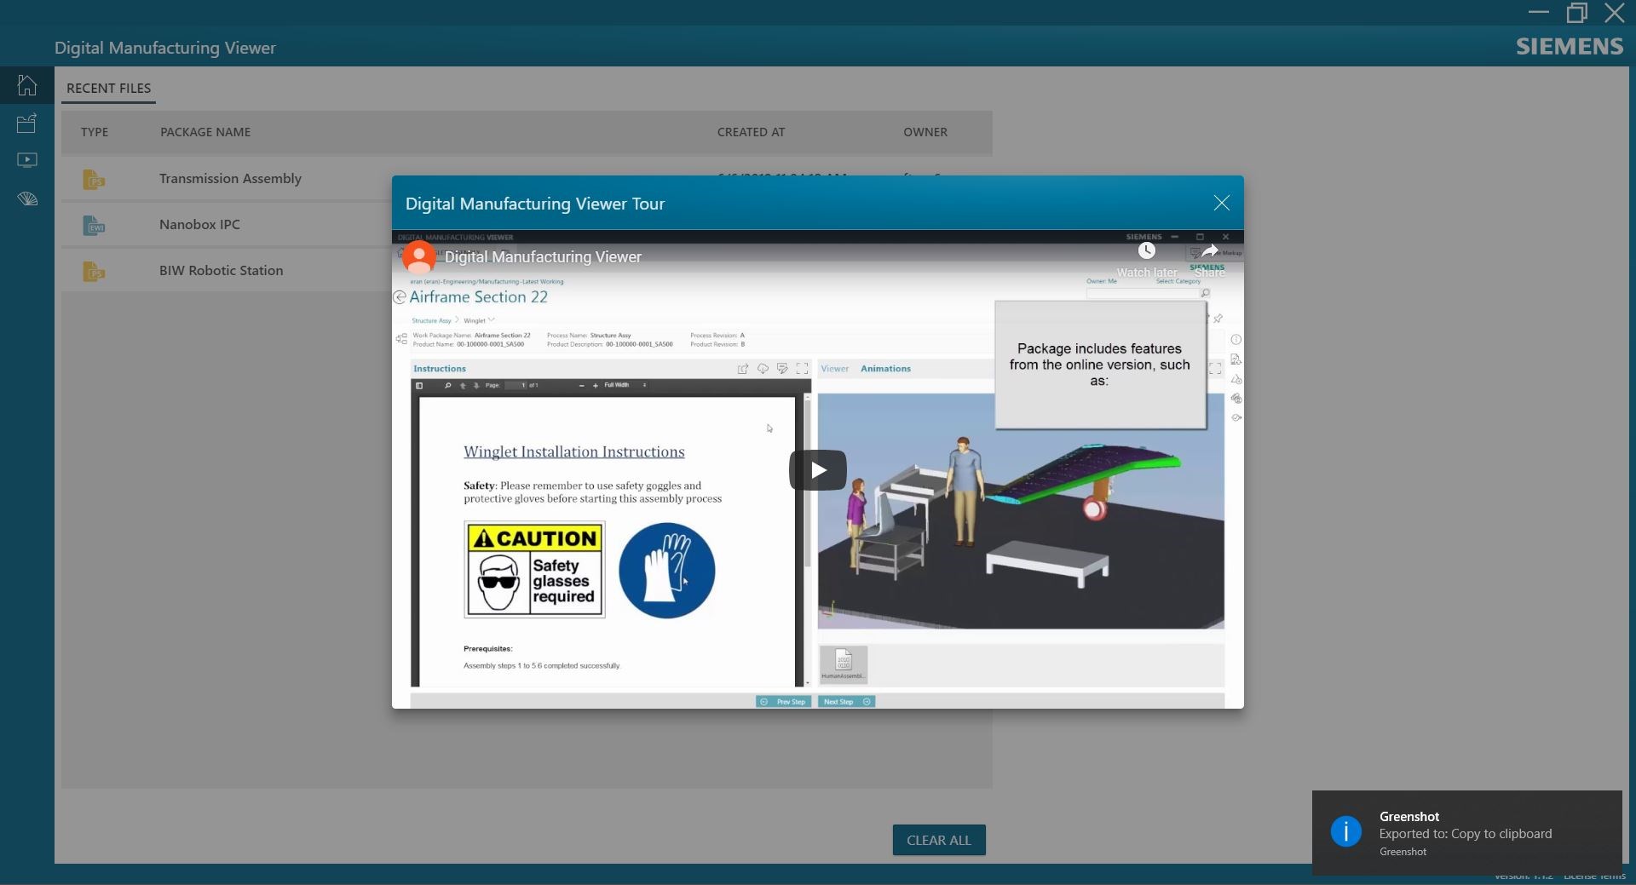
Task: Open the video channel avatar
Action: pos(418,256)
